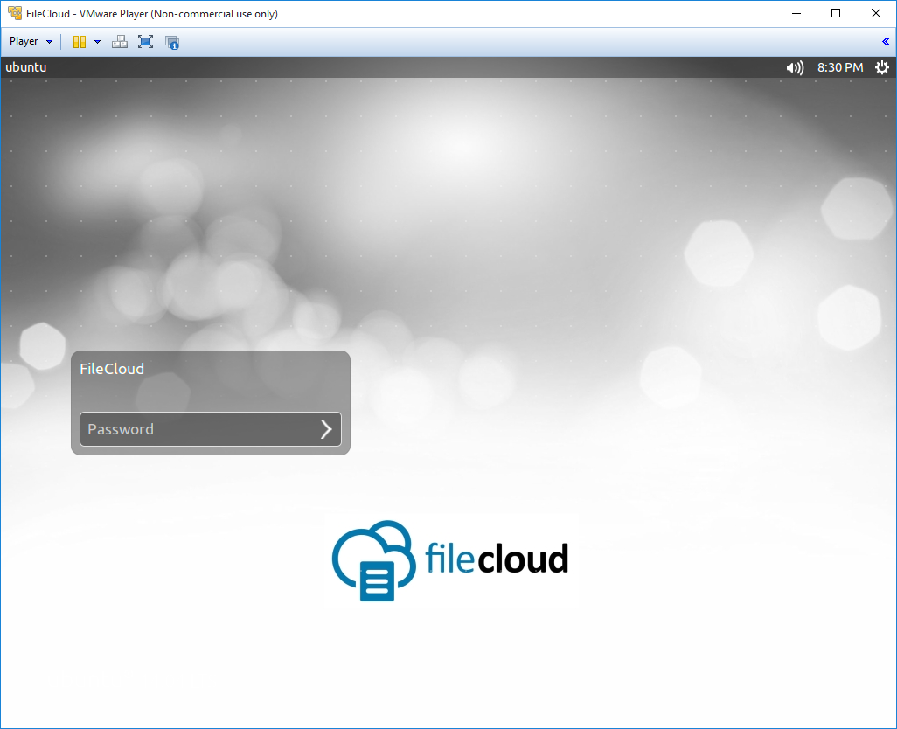Submit password with arrow button

[326, 429]
